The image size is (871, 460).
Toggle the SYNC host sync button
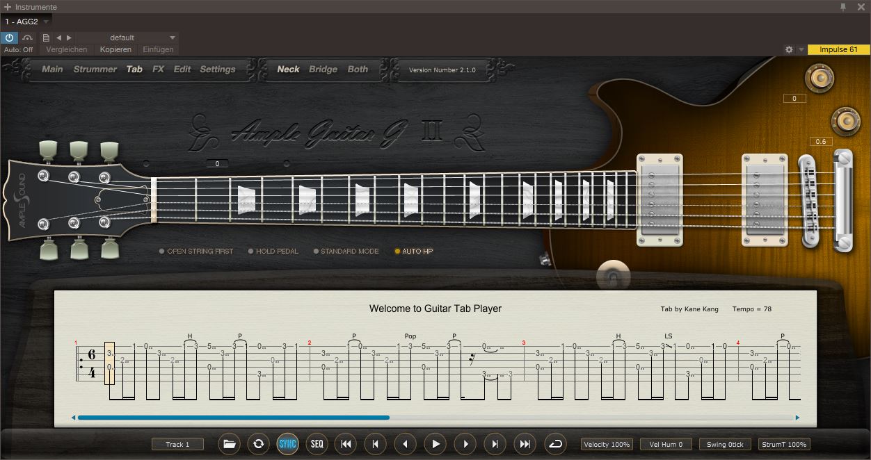287,444
